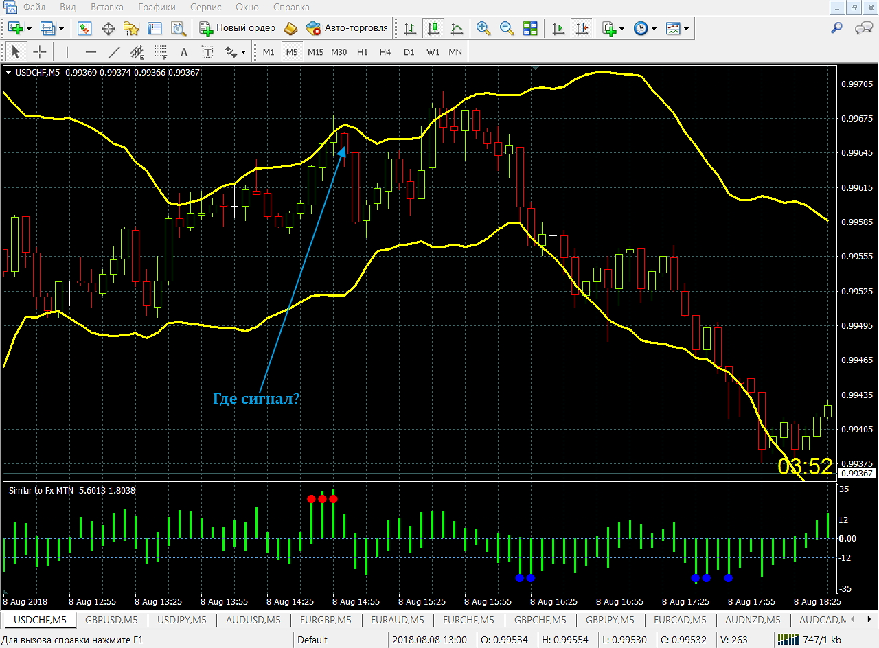The width and height of the screenshot is (879, 648).
Task: Switch to line chart mode
Action: point(457,28)
